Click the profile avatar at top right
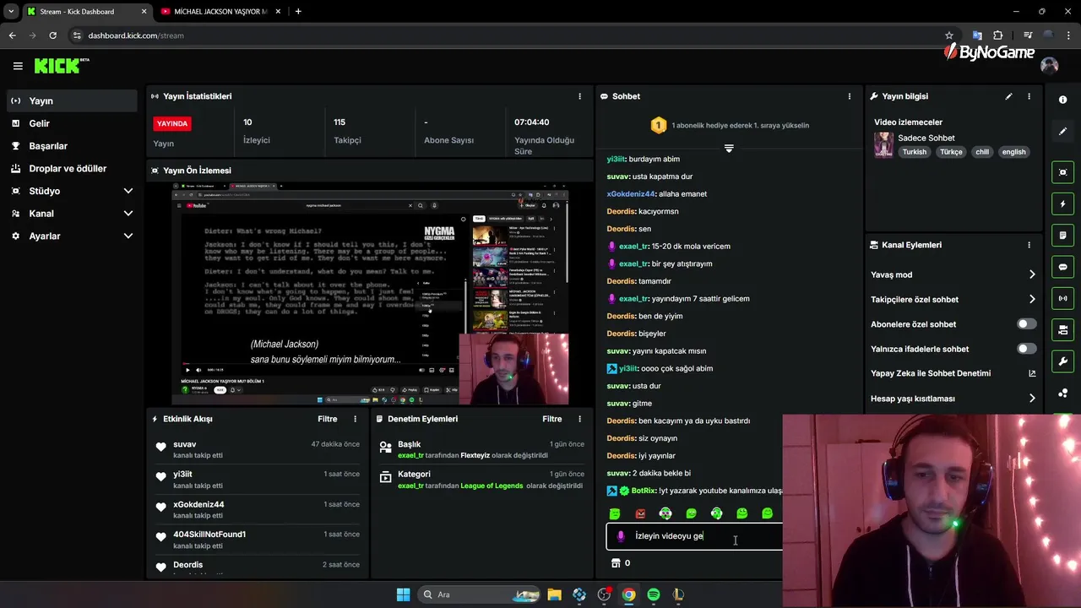The height and width of the screenshot is (608, 1081). (1050, 66)
